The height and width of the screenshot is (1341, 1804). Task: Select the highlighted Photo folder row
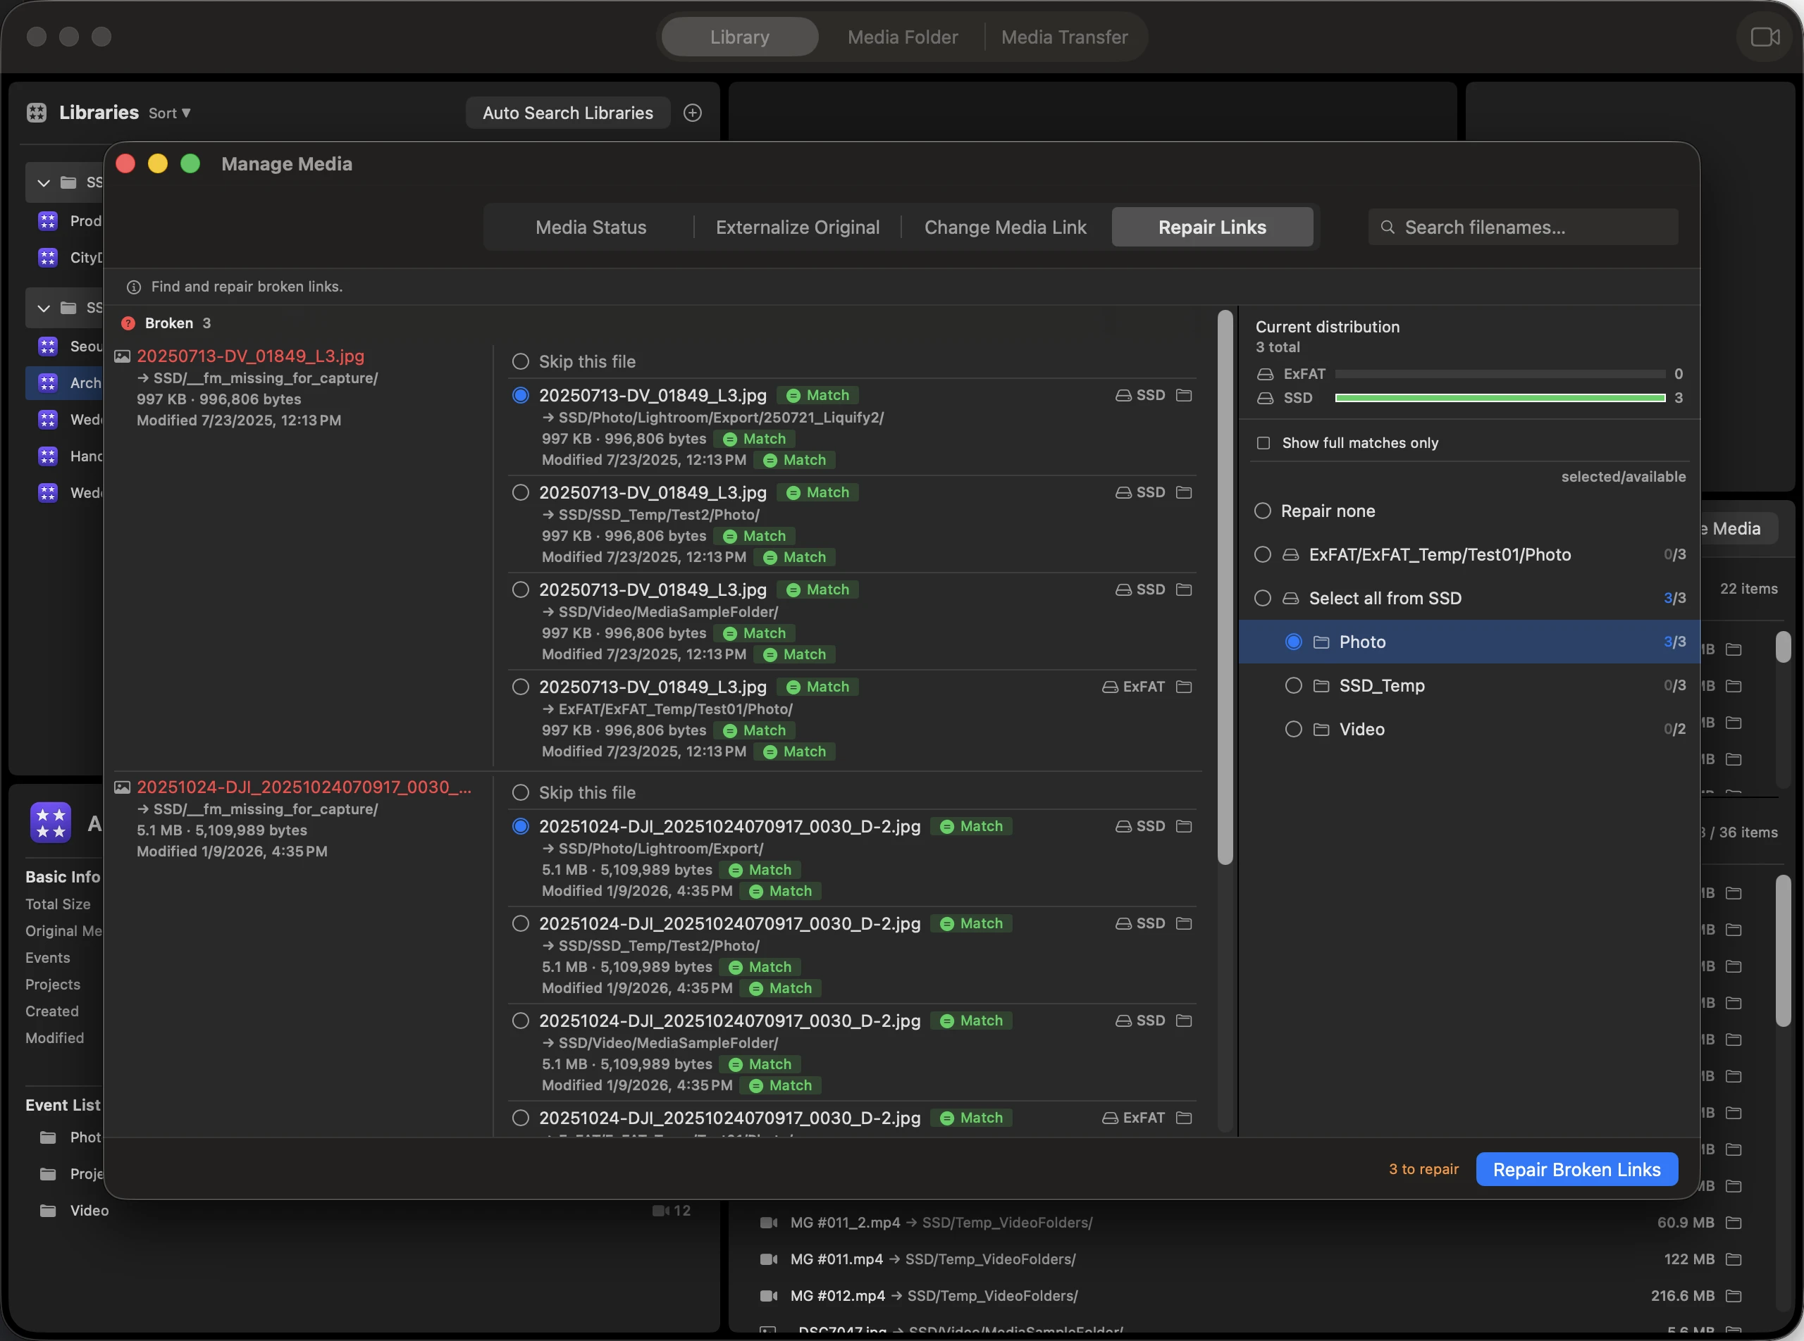[1469, 642]
